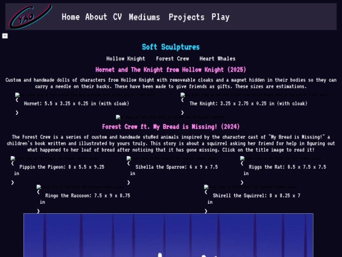
Task: Click the image of both felt dolls together
Action: 171,117
